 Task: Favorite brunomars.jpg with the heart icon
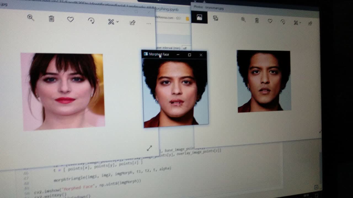tap(270, 21)
